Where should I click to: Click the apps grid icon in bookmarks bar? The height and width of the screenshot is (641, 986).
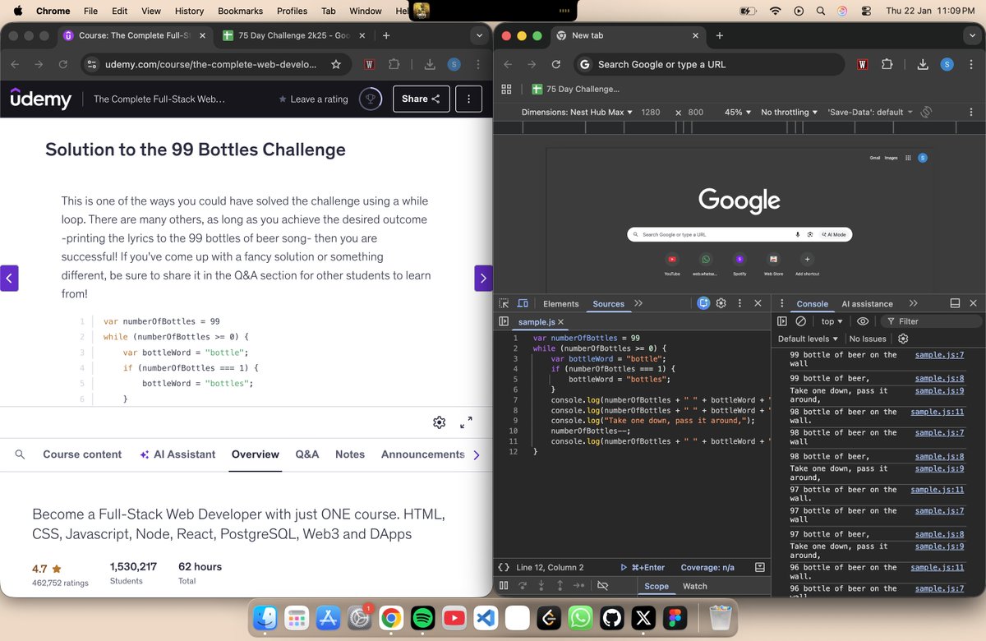[x=506, y=89]
